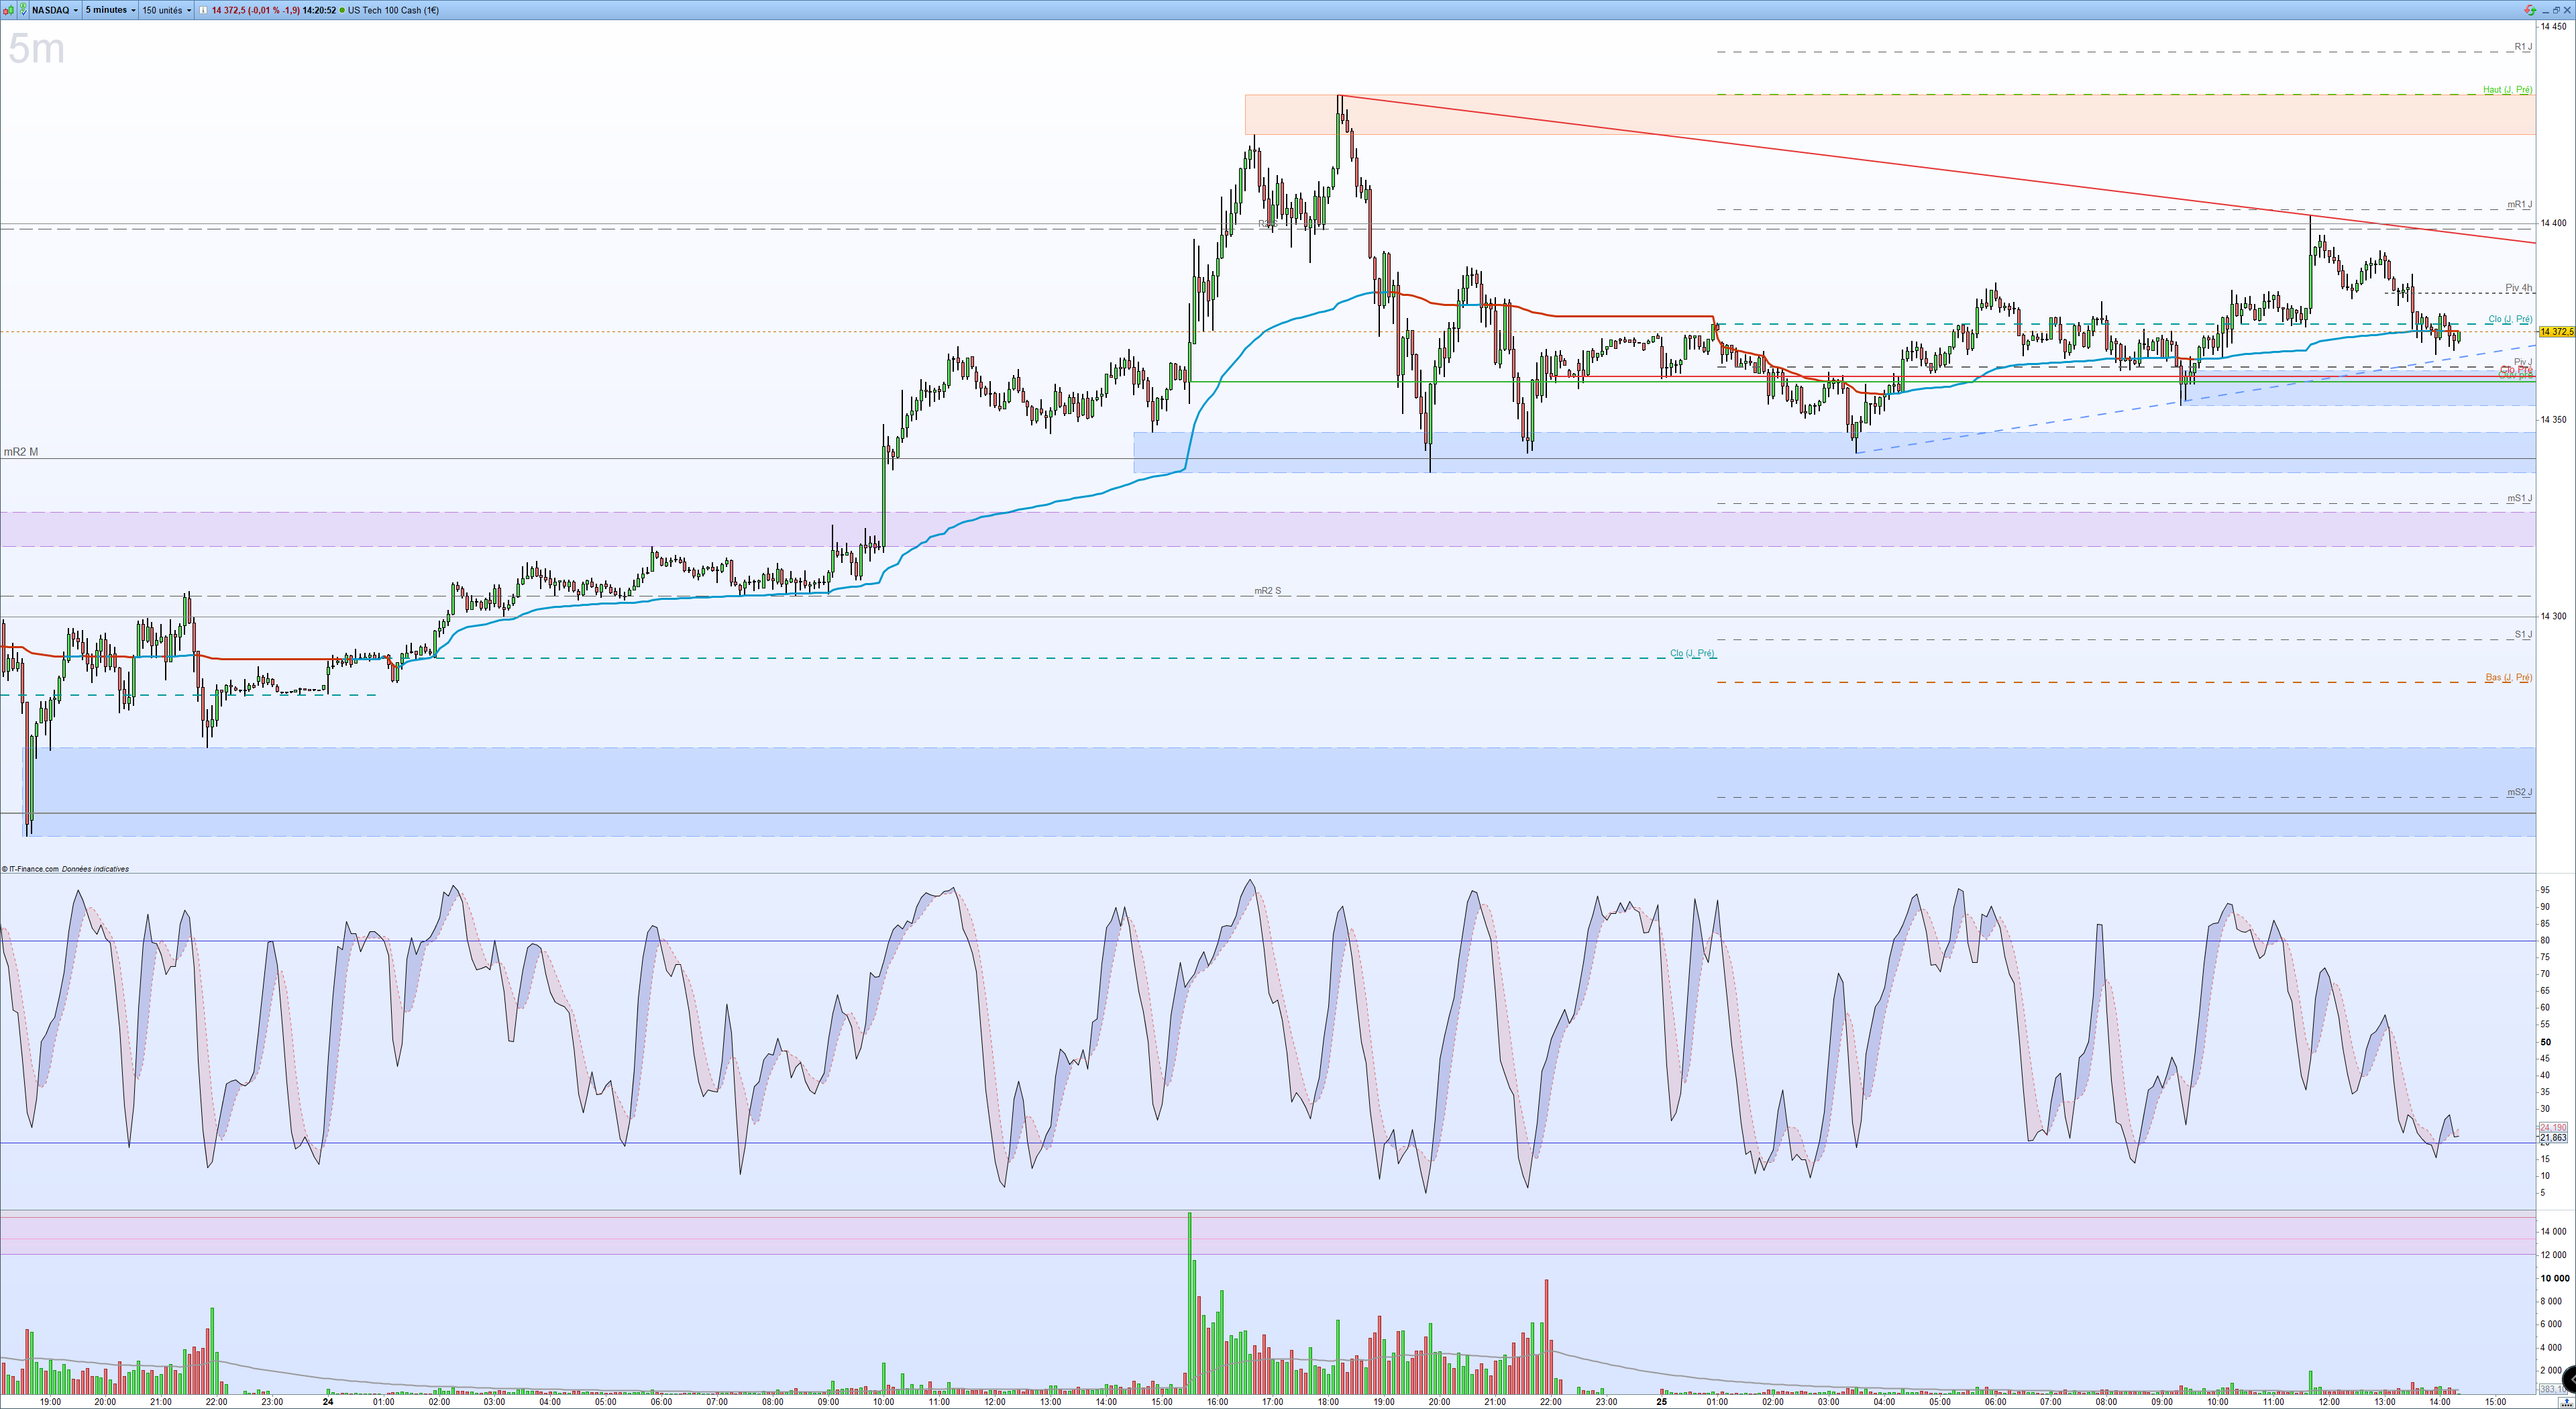Click the green market status dot
Image resolution: width=2576 pixels, height=1409 pixels.
[343, 10]
